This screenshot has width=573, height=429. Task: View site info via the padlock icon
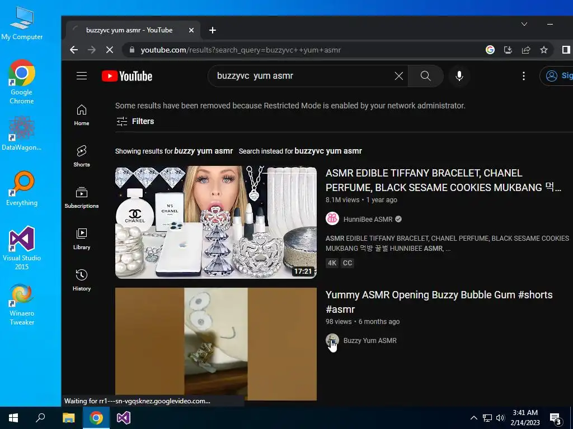(x=132, y=50)
